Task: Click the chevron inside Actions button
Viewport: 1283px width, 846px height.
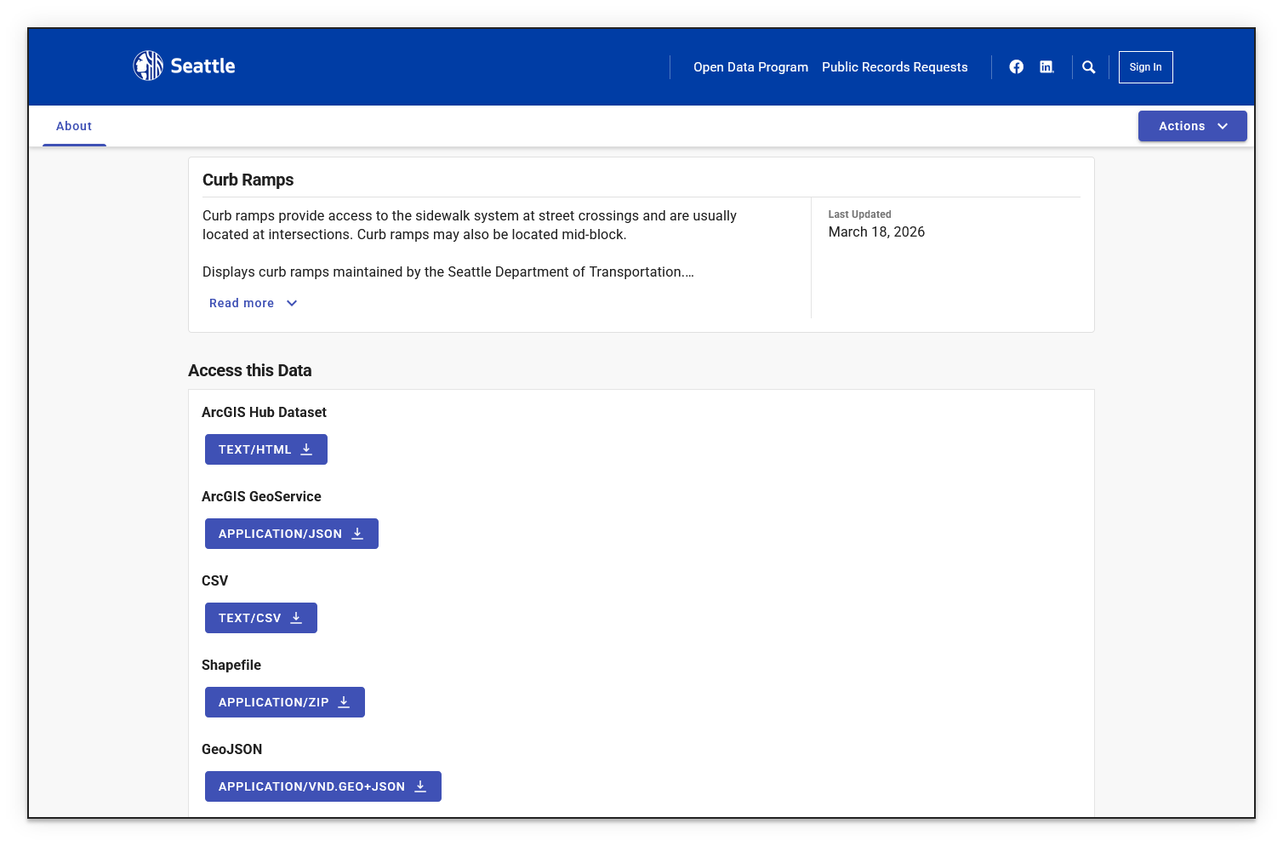Action: click(x=1223, y=126)
